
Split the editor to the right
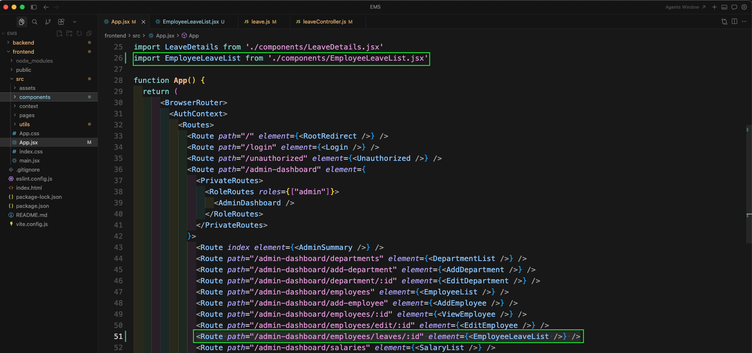(x=734, y=21)
